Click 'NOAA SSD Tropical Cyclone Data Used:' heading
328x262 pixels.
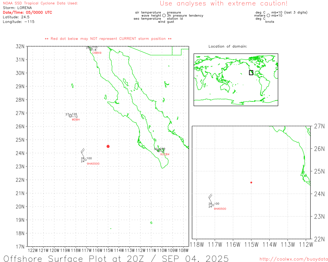[40, 3]
